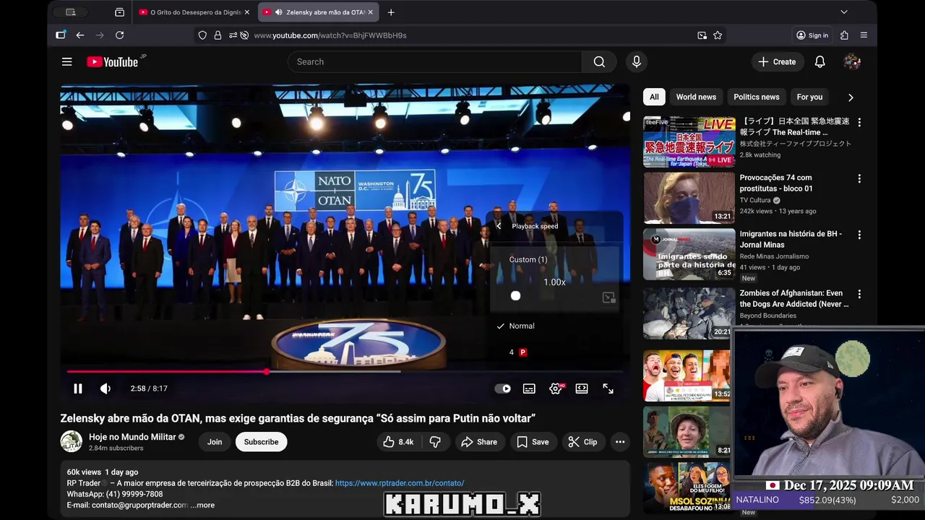Run search with the magnifier button
The height and width of the screenshot is (520, 925).
pyautogui.click(x=599, y=62)
